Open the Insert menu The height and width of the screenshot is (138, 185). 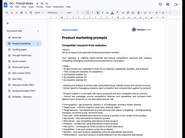tap(31, 7)
